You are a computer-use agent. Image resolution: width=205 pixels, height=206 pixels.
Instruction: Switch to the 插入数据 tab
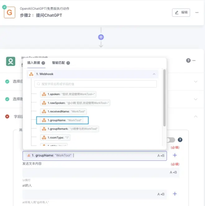tap(34, 63)
